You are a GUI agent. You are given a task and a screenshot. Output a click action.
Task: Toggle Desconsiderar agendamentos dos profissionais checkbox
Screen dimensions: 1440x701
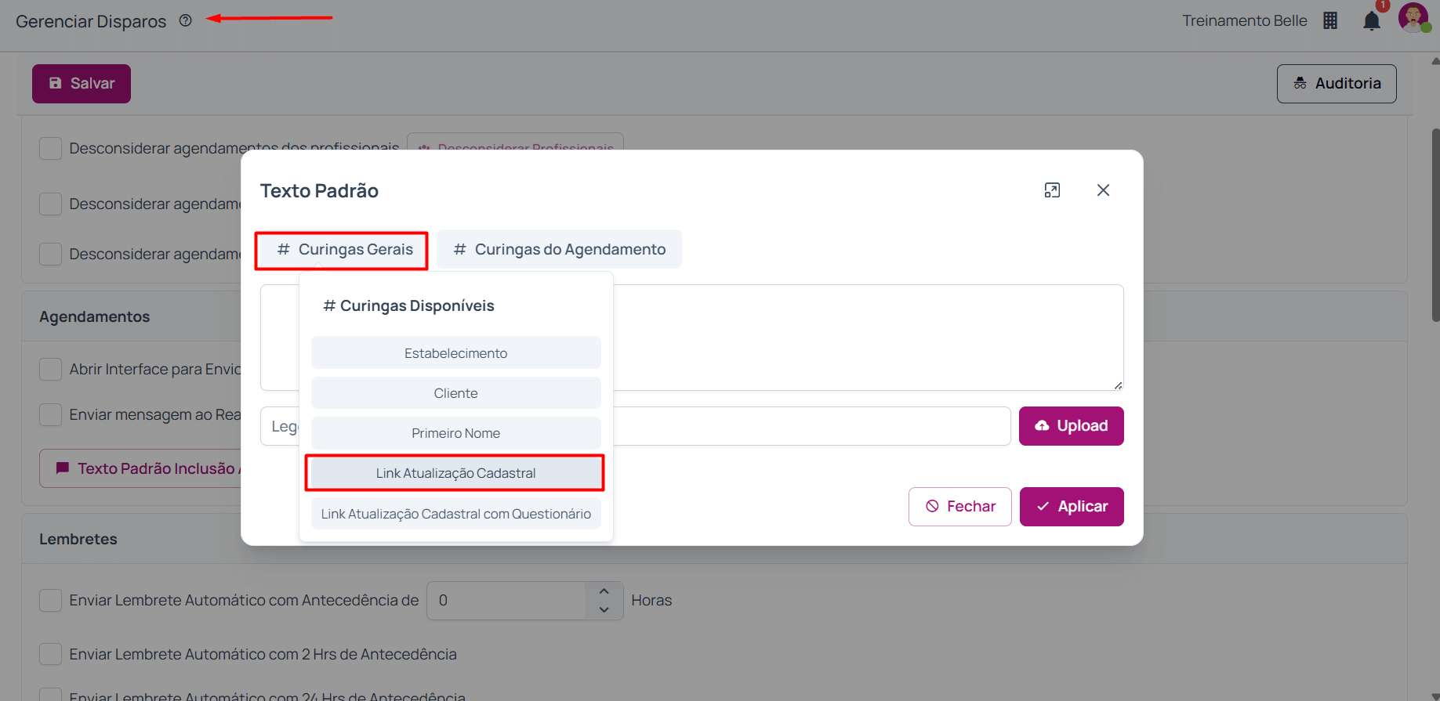(x=51, y=148)
